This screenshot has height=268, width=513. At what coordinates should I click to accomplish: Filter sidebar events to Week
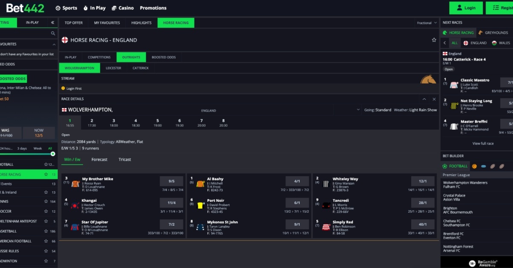pyautogui.click(x=38, y=149)
